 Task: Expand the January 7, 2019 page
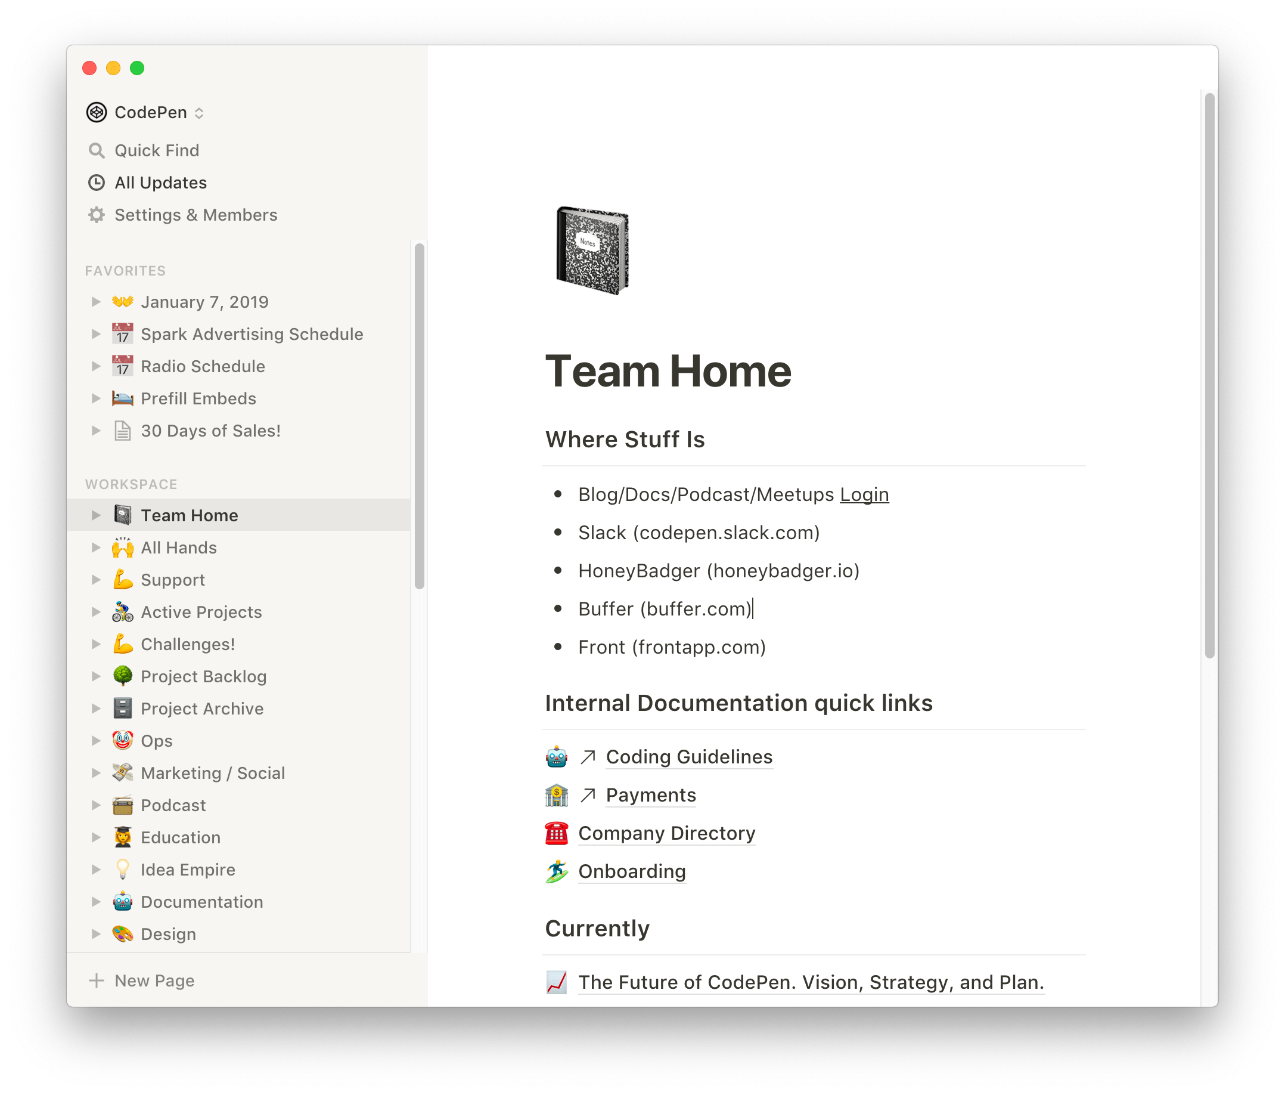96,302
